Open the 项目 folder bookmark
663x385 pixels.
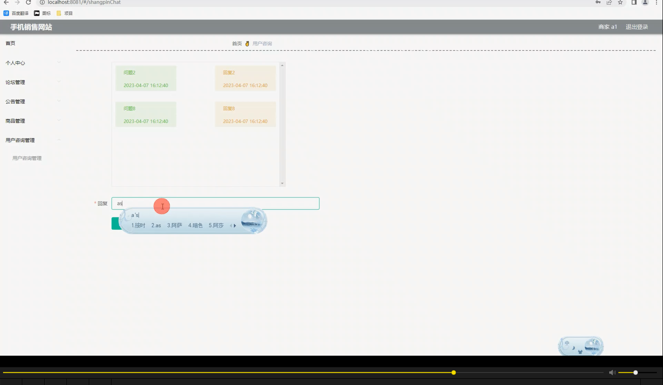tap(65, 13)
